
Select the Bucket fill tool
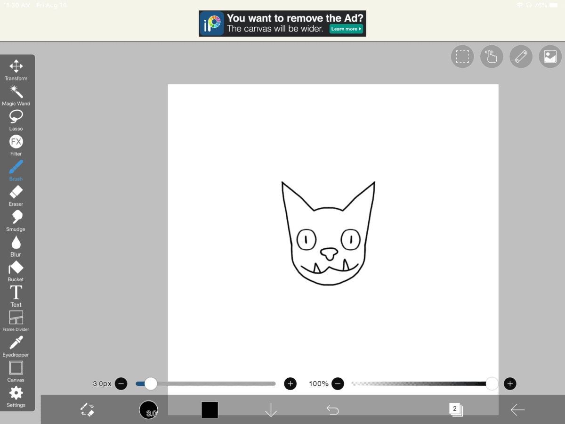16,268
